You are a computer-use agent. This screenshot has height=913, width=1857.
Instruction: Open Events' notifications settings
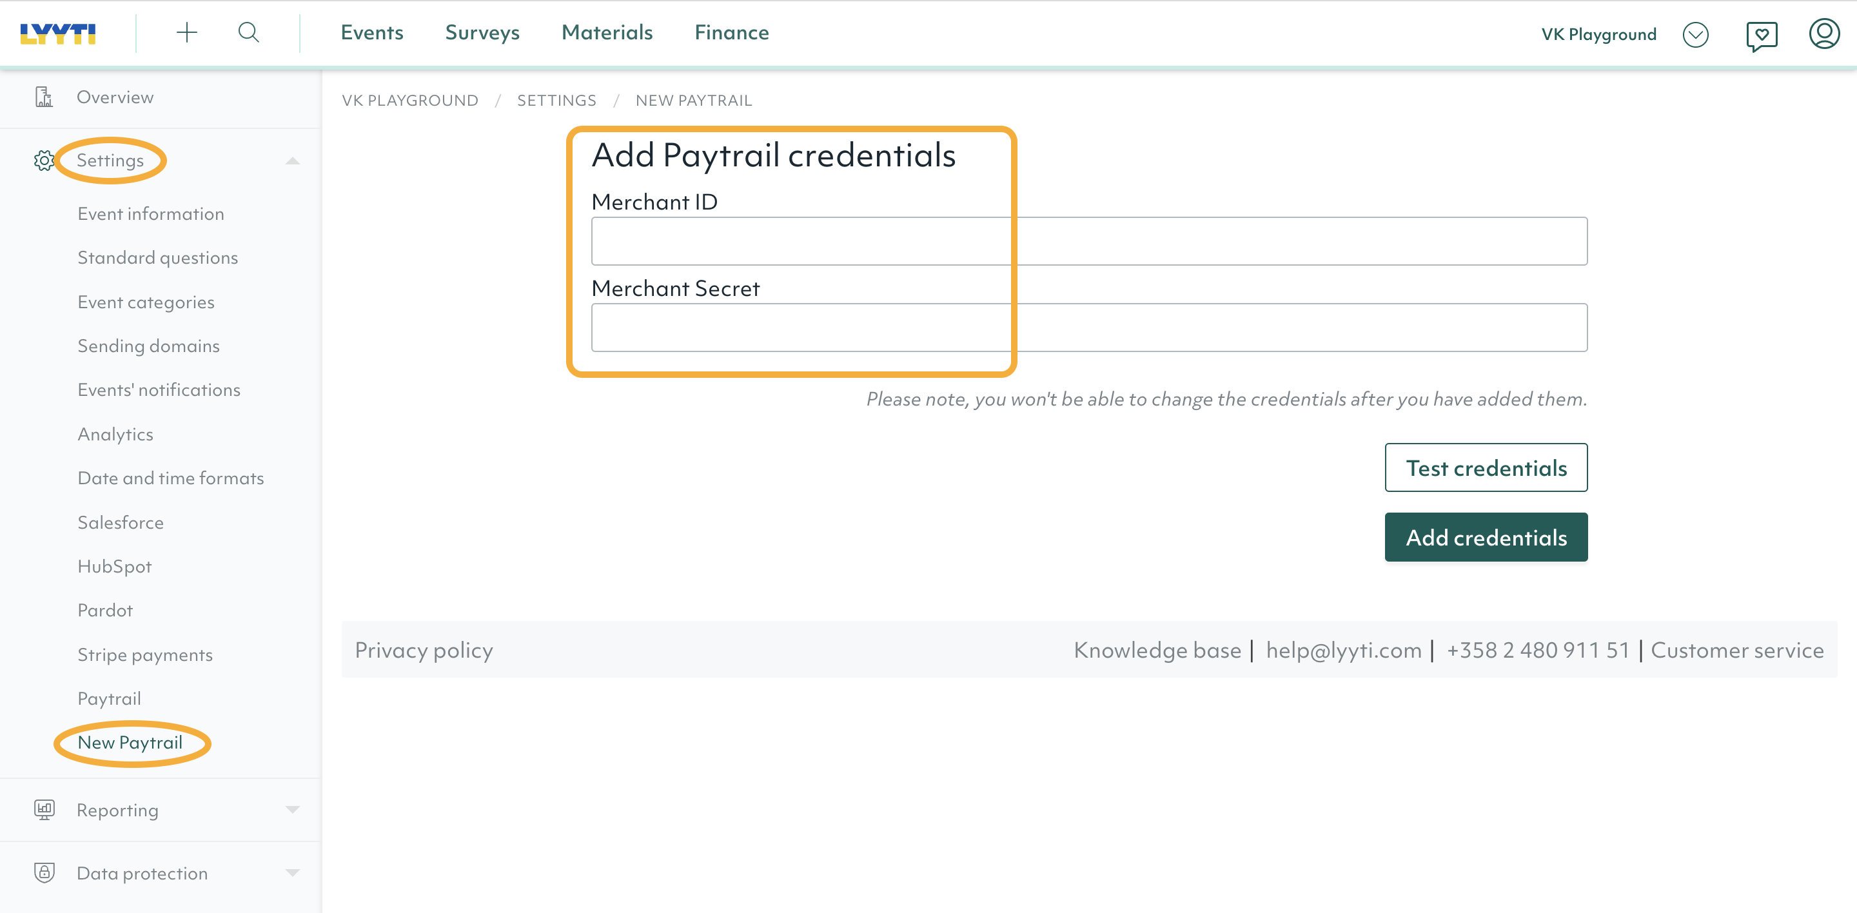[x=159, y=390]
